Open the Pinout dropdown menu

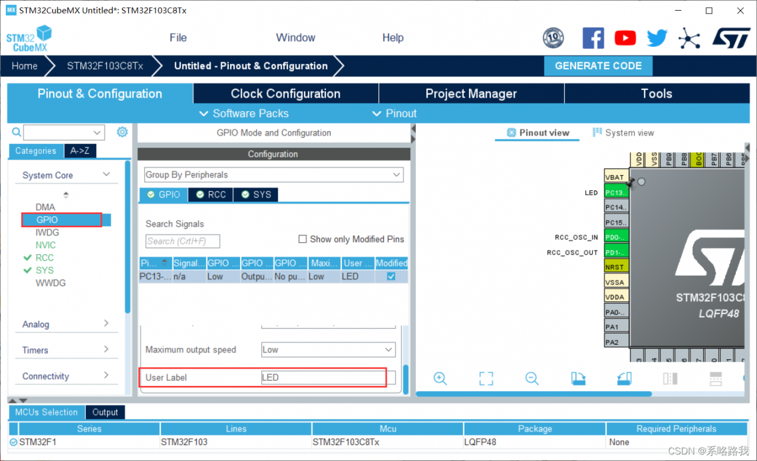click(x=394, y=113)
